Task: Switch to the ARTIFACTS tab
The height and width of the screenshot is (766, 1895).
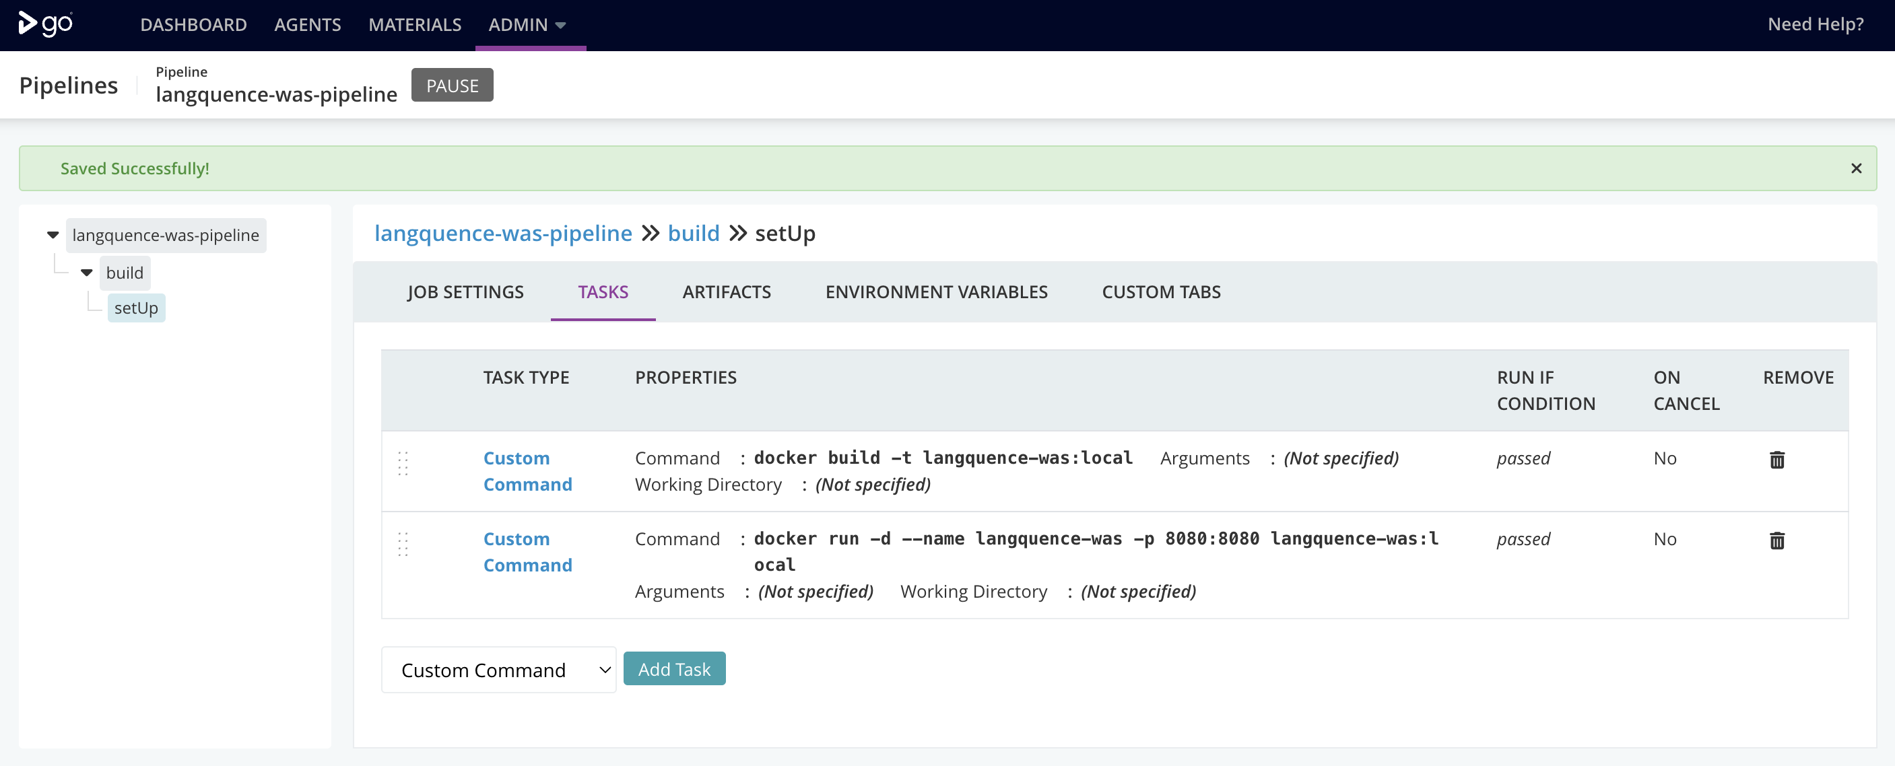Action: point(727,292)
